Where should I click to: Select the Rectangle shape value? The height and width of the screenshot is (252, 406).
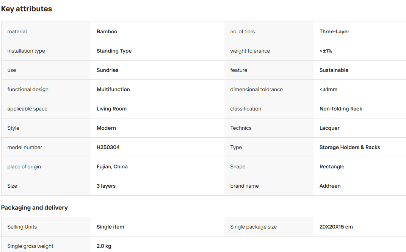click(x=332, y=167)
